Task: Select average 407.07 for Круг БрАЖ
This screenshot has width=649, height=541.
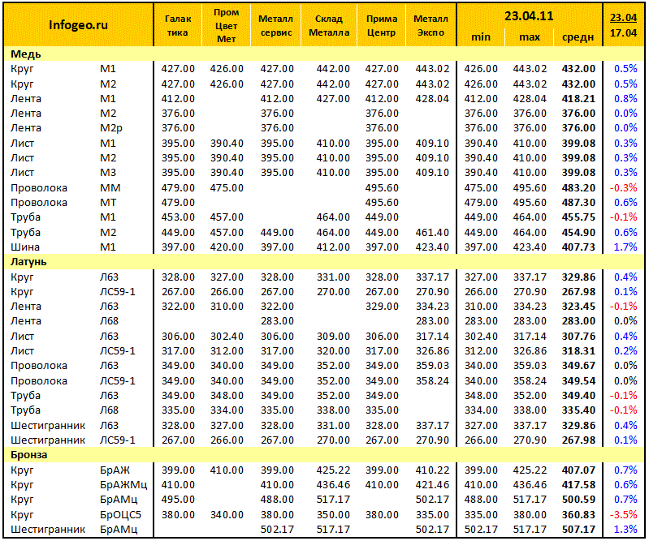Action: point(578,470)
